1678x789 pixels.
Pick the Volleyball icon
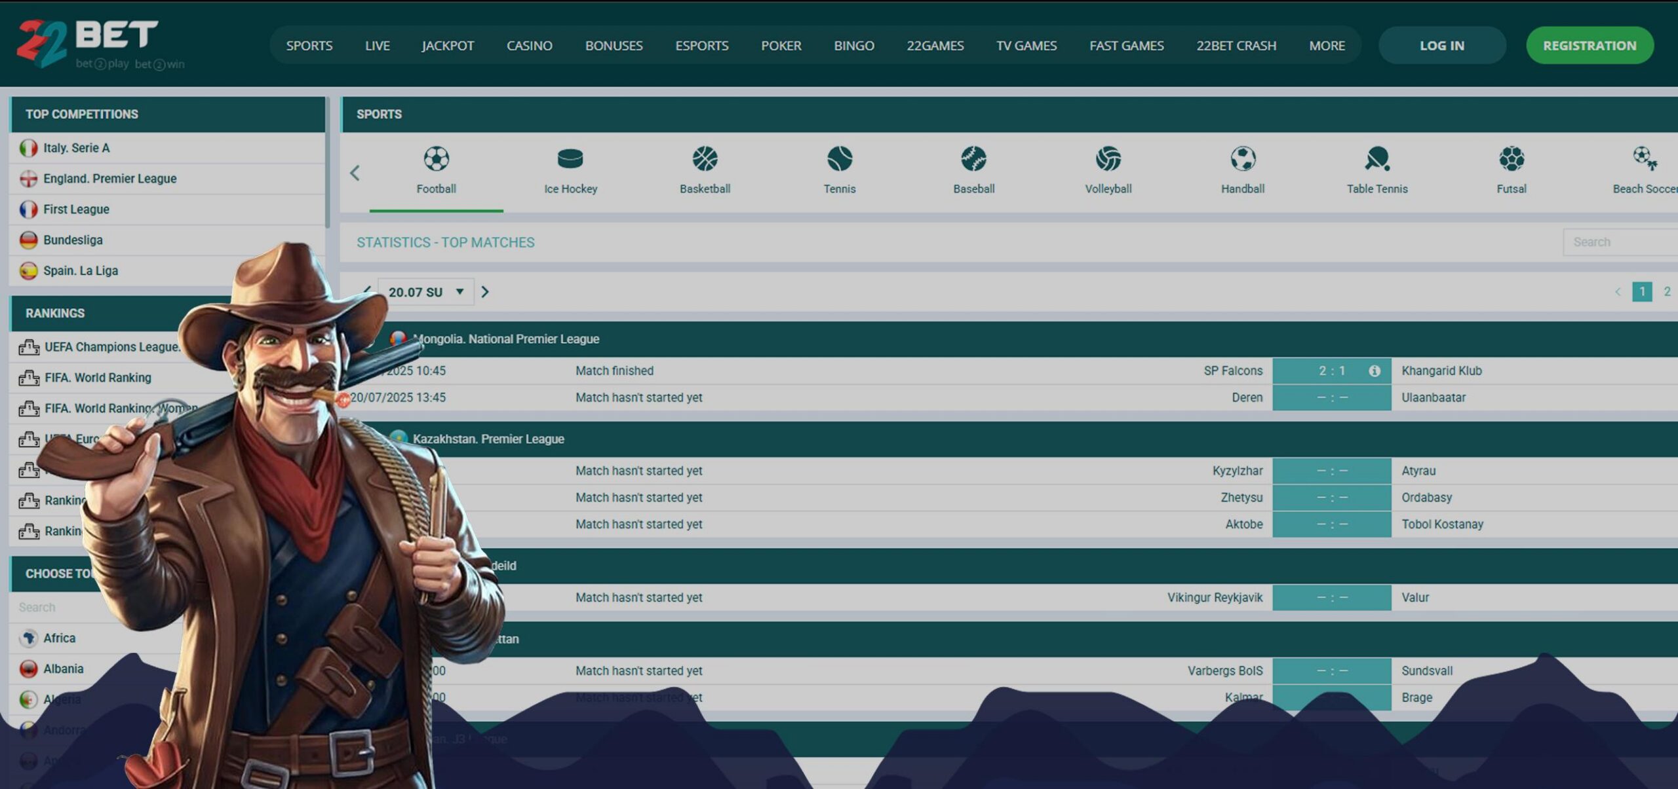point(1108,159)
